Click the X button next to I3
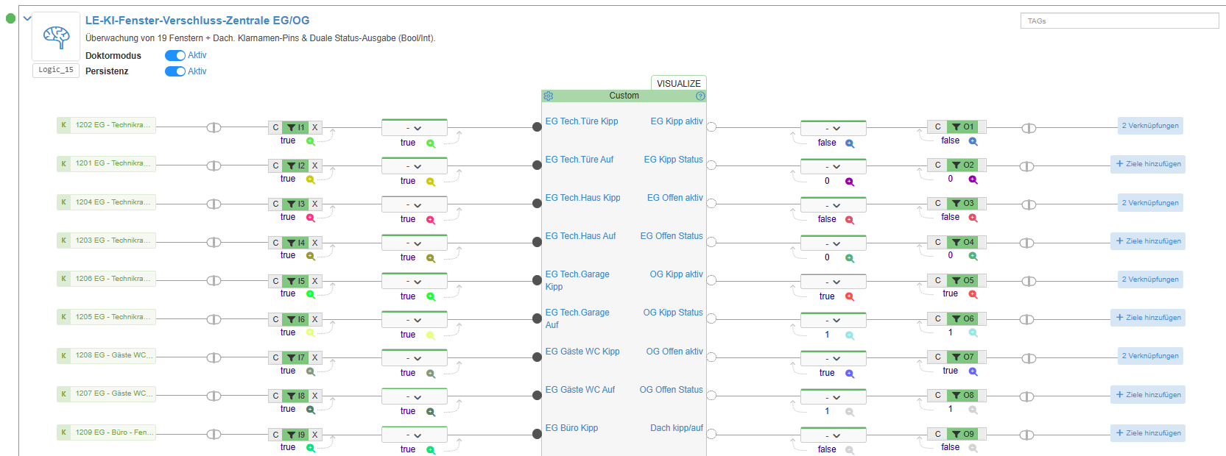 [x=314, y=204]
